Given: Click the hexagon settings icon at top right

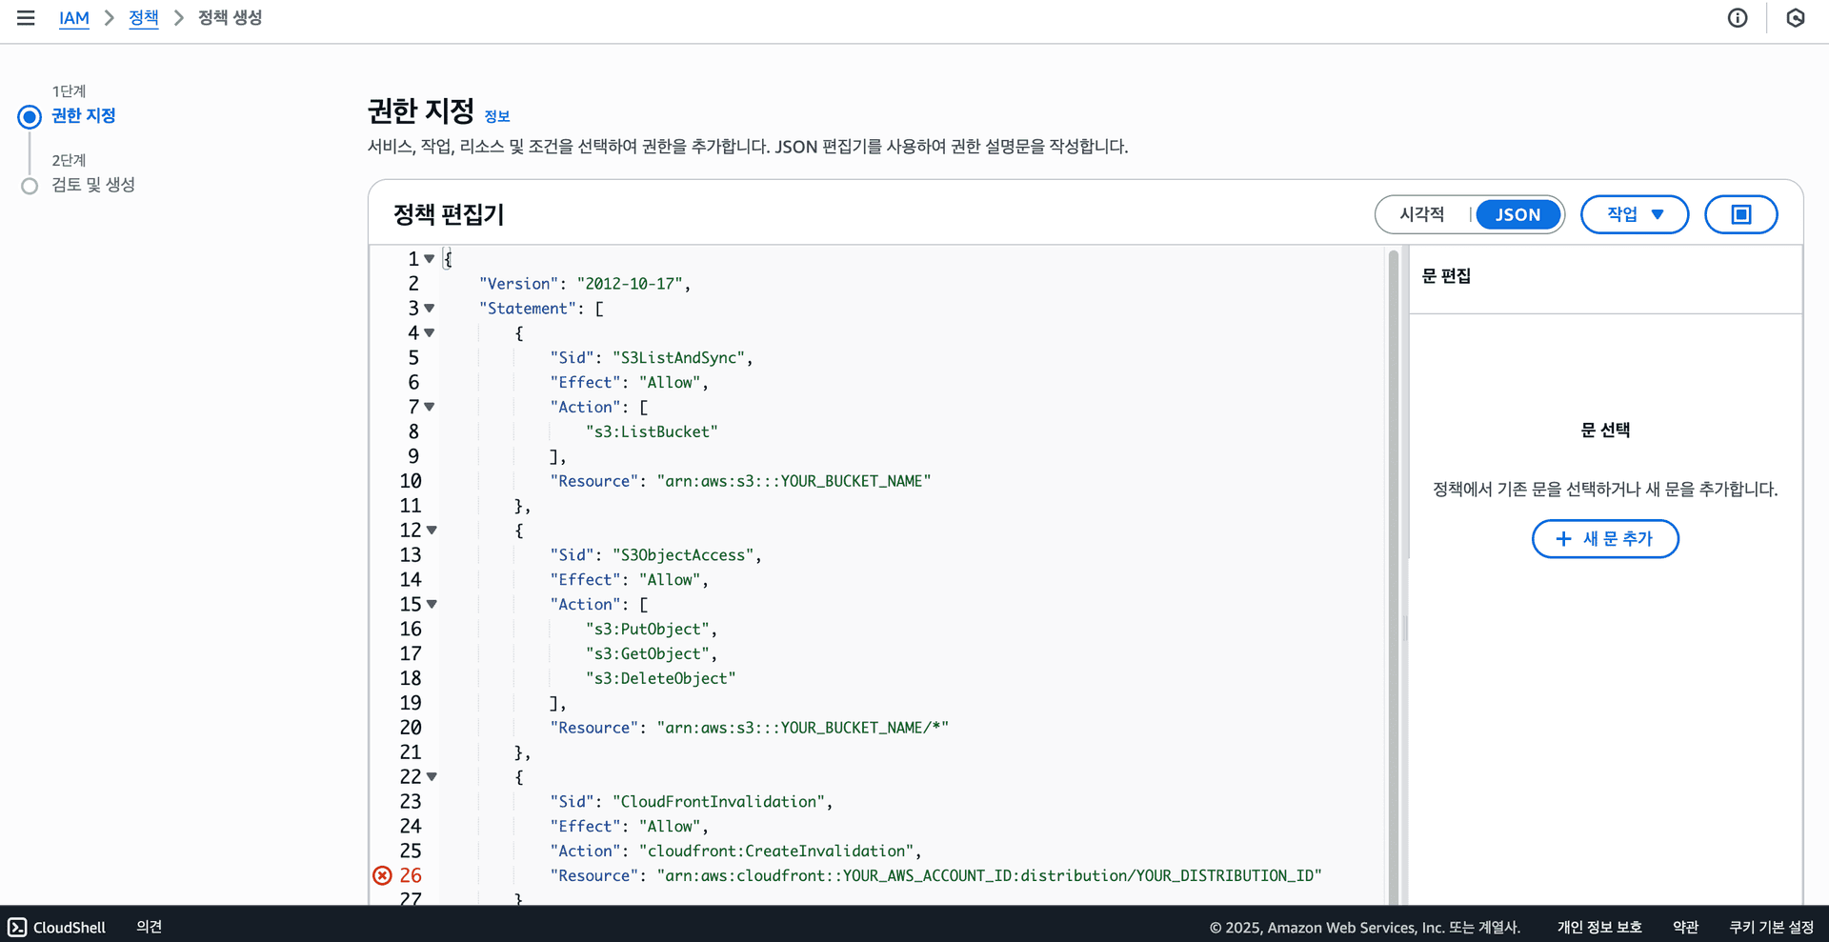Looking at the screenshot, I should pos(1795,18).
